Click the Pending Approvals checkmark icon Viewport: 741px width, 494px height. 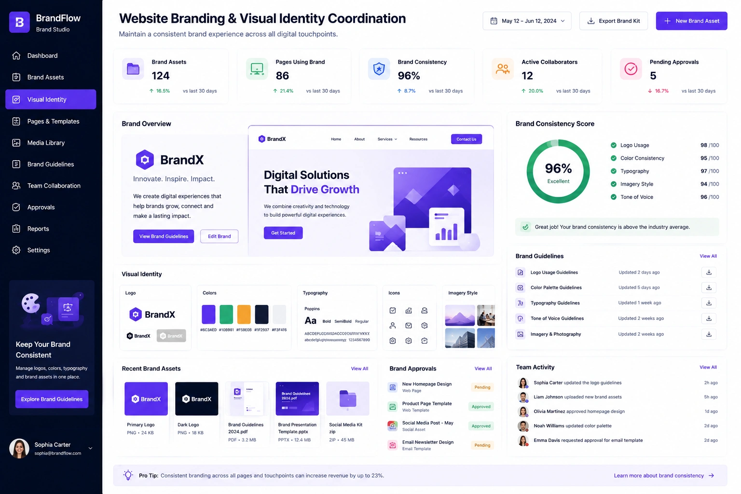(631, 69)
